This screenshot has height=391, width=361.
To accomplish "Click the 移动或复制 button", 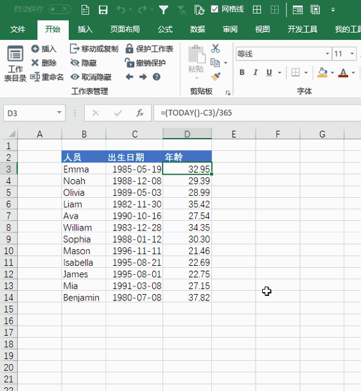I will point(94,49).
